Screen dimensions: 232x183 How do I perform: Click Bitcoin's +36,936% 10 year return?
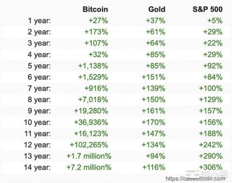pyautogui.click(x=91, y=122)
